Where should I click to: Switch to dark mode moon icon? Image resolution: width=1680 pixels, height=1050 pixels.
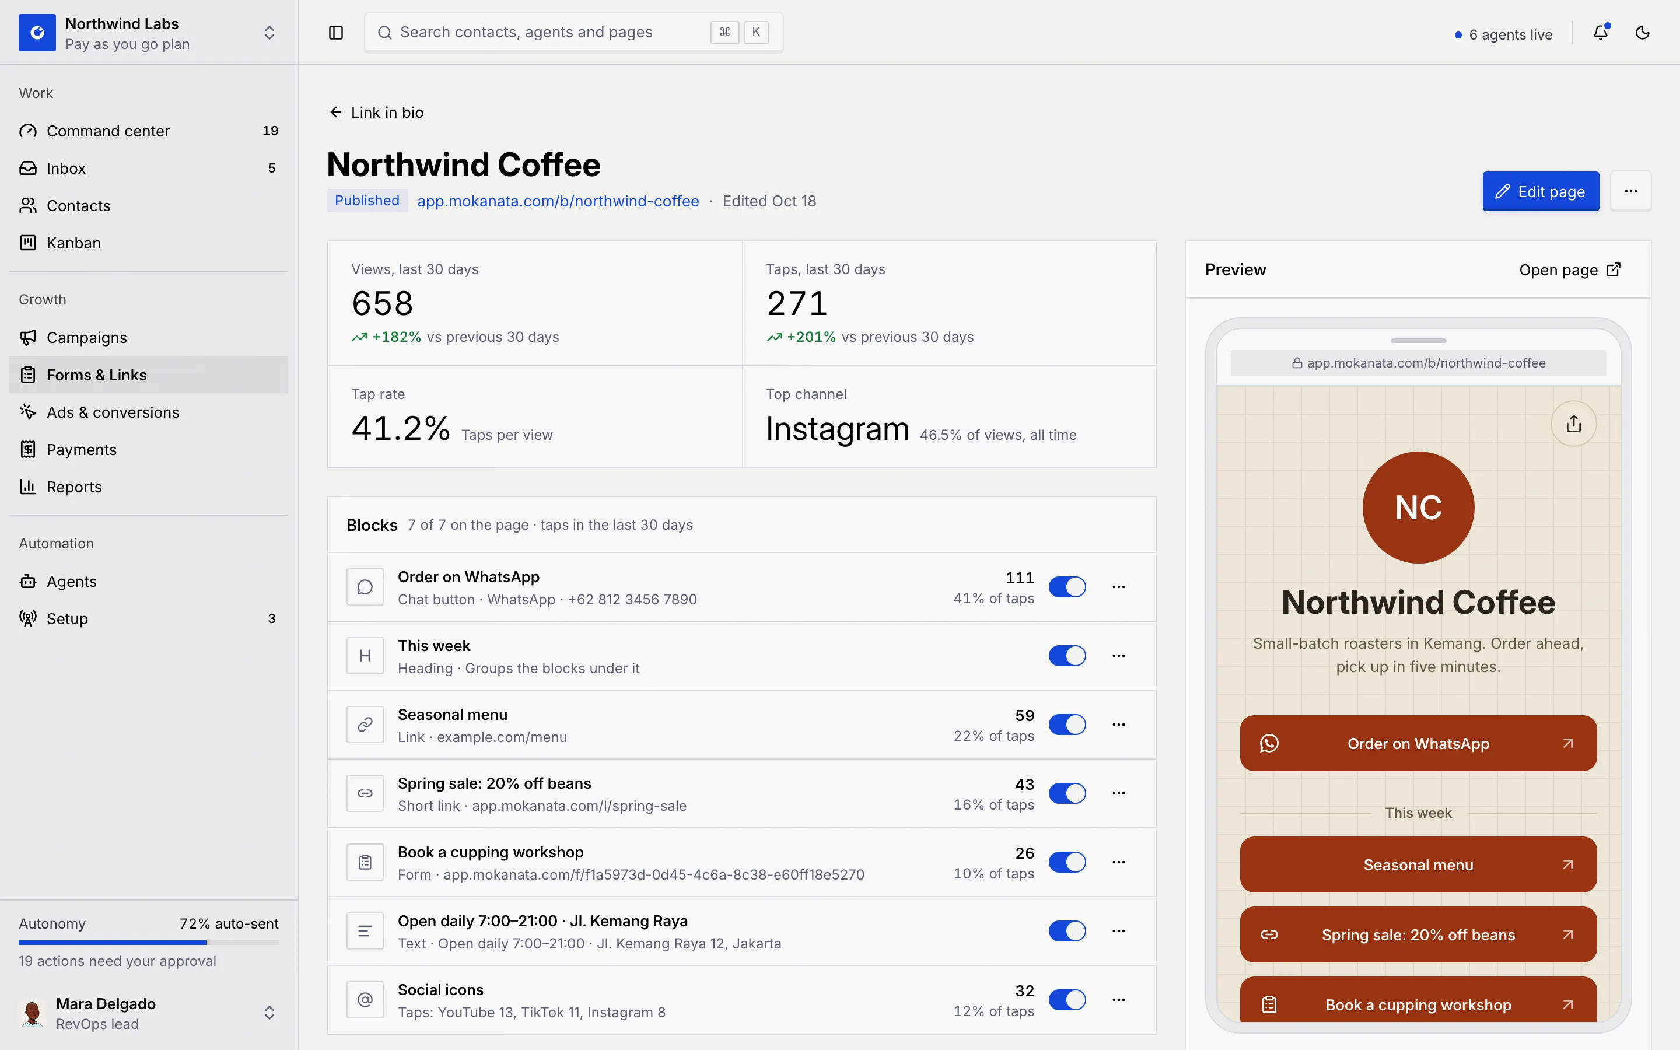tap(1643, 33)
